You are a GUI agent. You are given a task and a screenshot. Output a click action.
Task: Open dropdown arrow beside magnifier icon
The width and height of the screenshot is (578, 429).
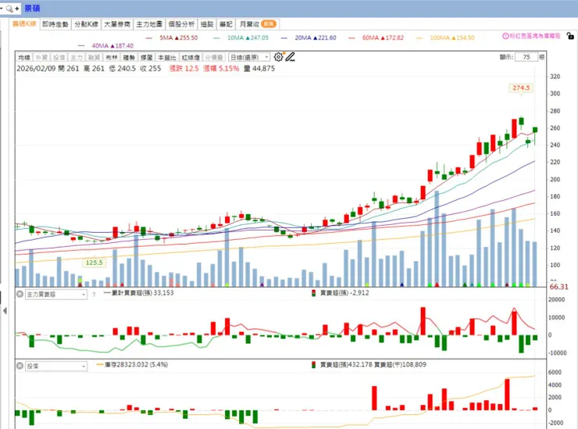pos(2,8)
